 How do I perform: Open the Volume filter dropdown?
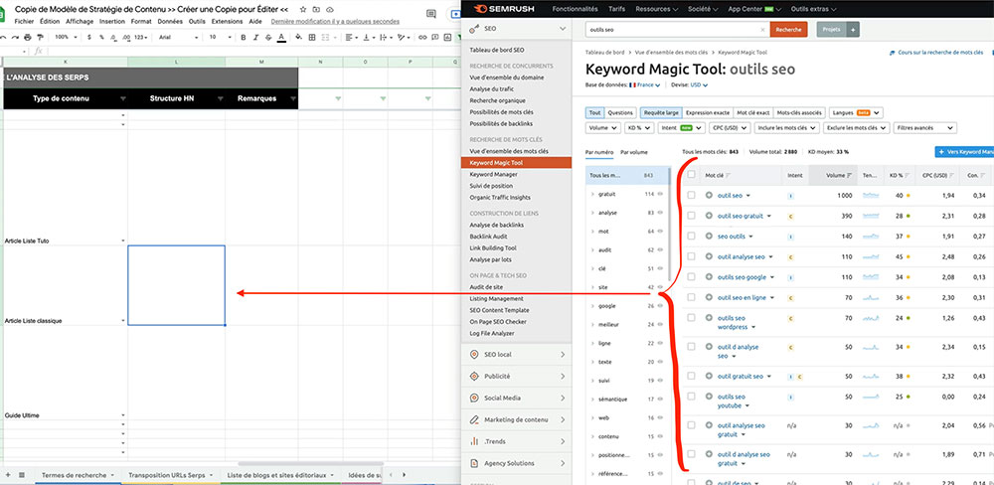coord(603,128)
